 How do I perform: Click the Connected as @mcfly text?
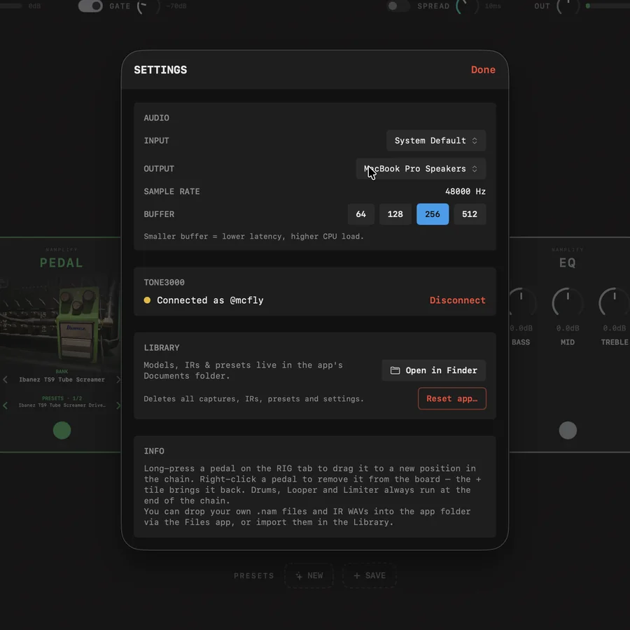(x=210, y=300)
